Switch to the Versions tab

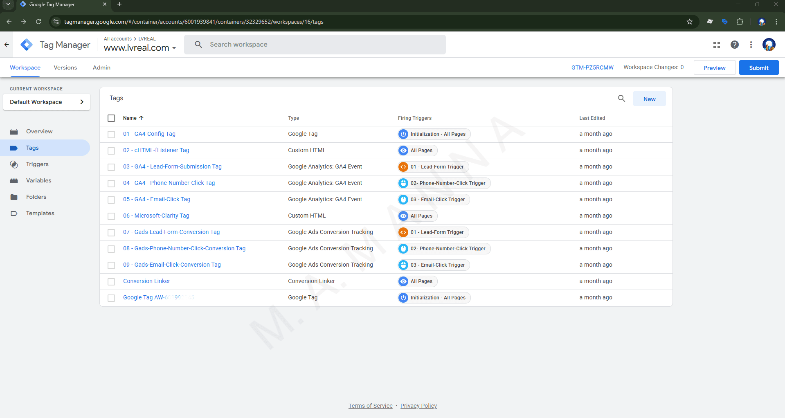point(65,68)
